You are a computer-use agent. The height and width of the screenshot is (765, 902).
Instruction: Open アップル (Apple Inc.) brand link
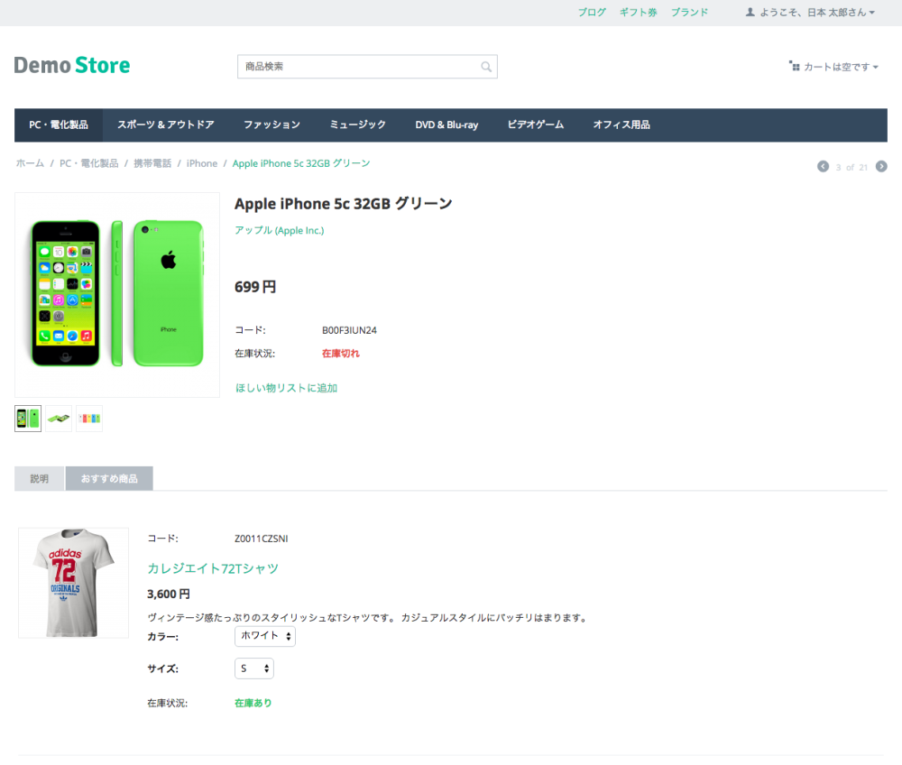click(279, 230)
